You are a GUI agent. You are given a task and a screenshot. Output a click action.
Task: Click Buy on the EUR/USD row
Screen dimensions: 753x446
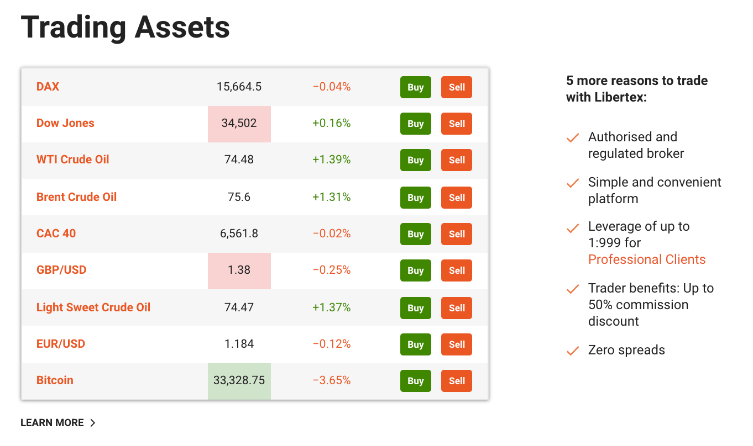415,344
